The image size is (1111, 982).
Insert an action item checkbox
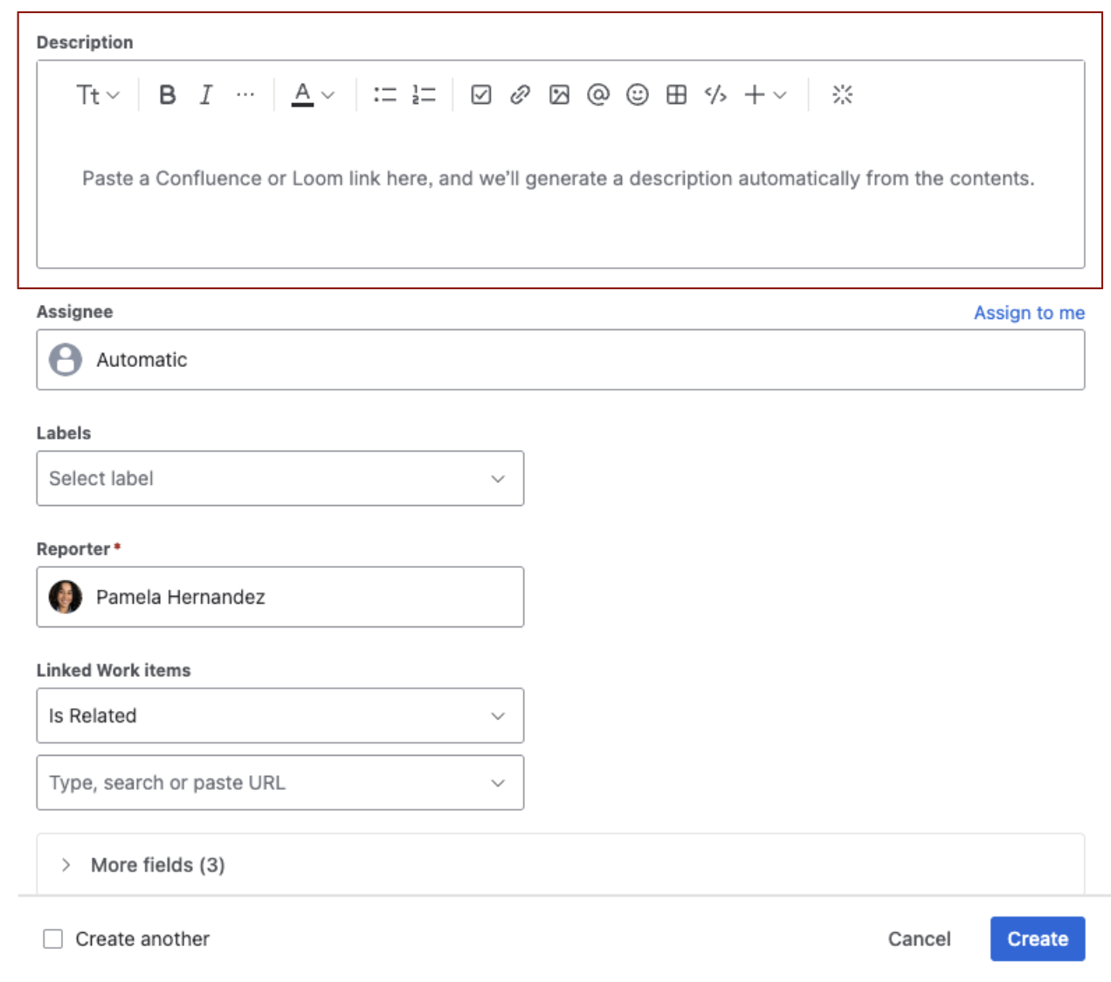click(480, 94)
